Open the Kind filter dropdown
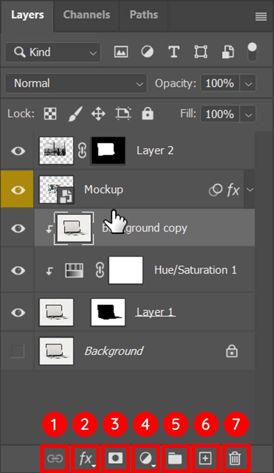This screenshot has height=473, width=274. (x=52, y=52)
